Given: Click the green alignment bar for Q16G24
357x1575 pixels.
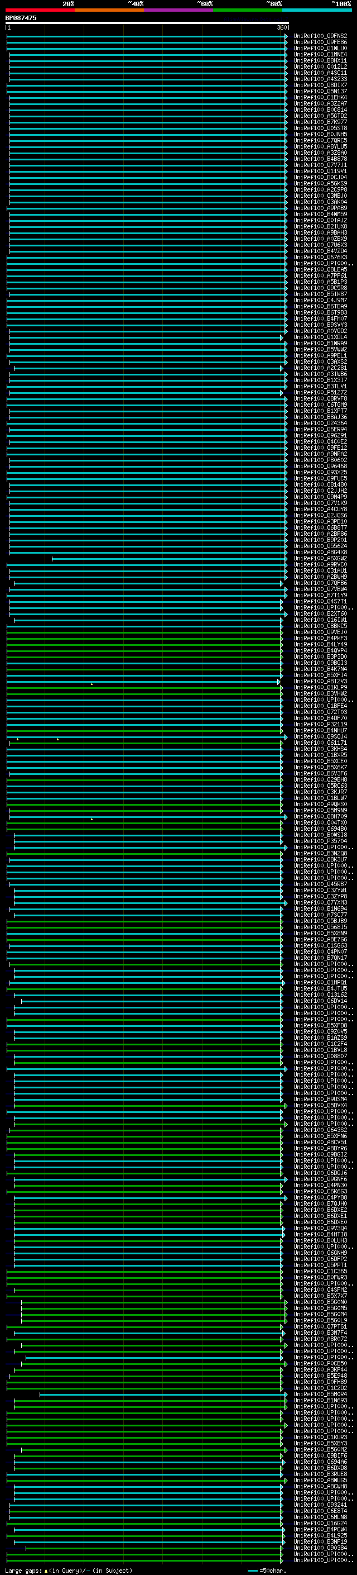Looking at the screenshot, I should [x=147, y=1523].
